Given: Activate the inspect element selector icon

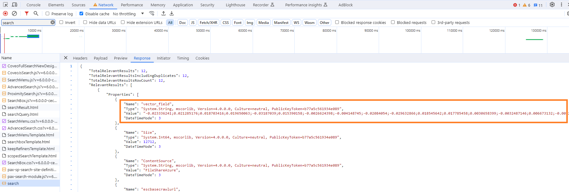Looking at the screenshot, I should [x=6, y=5].
